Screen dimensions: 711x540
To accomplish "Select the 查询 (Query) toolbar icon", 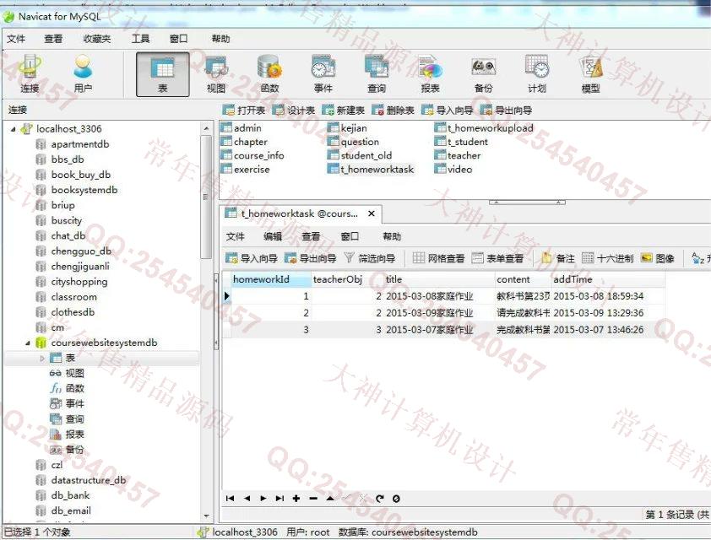I will (377, 74).
